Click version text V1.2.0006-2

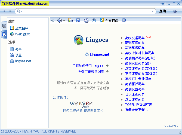pyautogui.click(x=171, y=125)
